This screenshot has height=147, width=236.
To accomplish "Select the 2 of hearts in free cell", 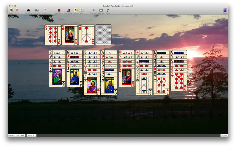I will pos(87,35).
